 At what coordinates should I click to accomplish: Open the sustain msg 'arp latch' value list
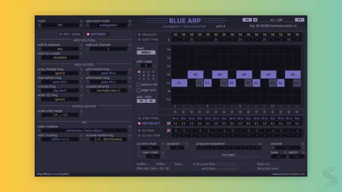pos(60,90)
